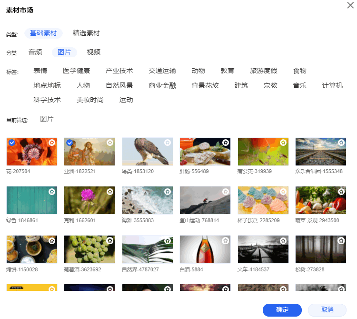Filter by 旅游度假 tag
Image resolution: width=357 pixels, height=319 pixels.
pyautogui.click(x=263, y=71)
